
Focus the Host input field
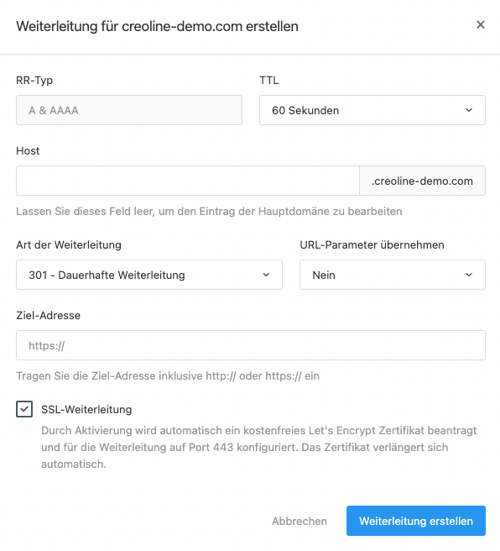click(188, 181)
